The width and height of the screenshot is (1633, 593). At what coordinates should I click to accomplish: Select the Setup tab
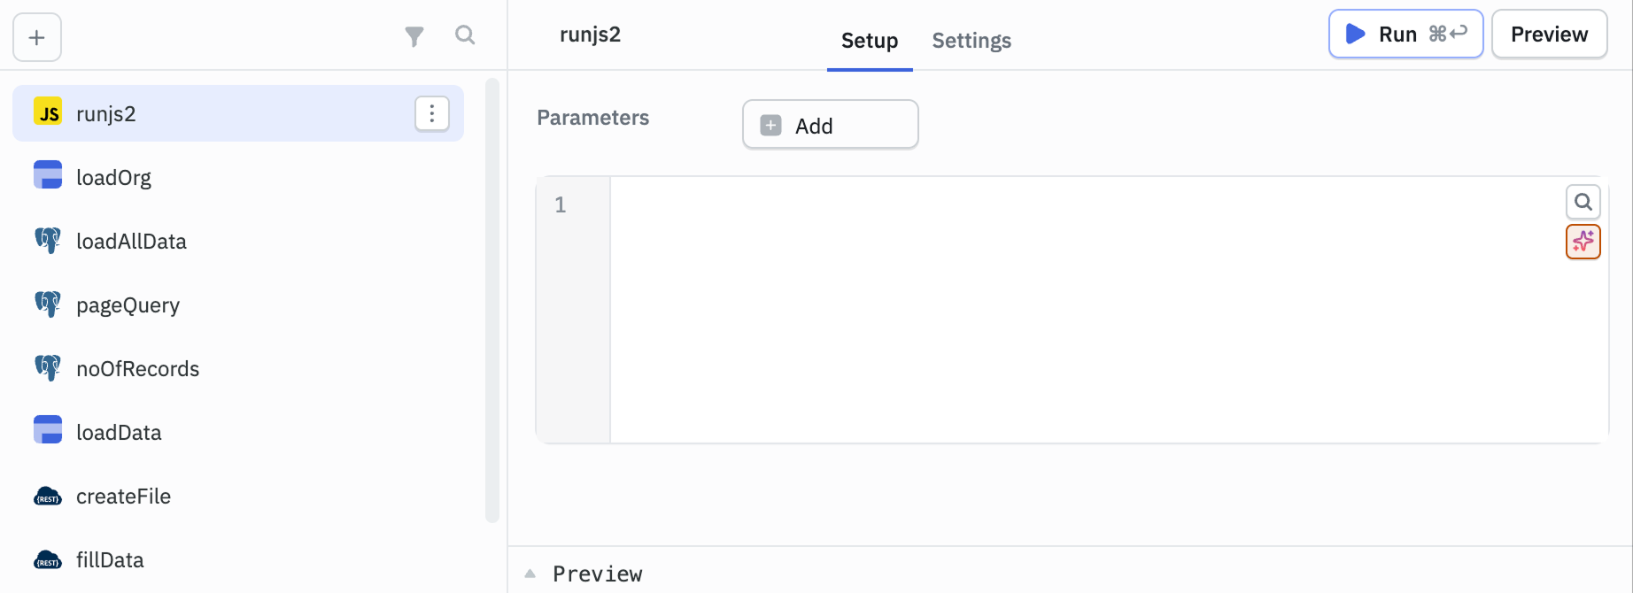click(x=869, y=41)
